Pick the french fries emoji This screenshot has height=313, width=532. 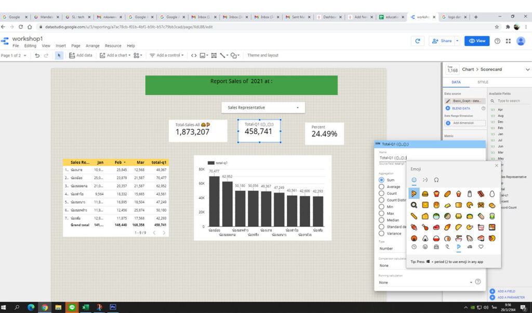point(436,194)
